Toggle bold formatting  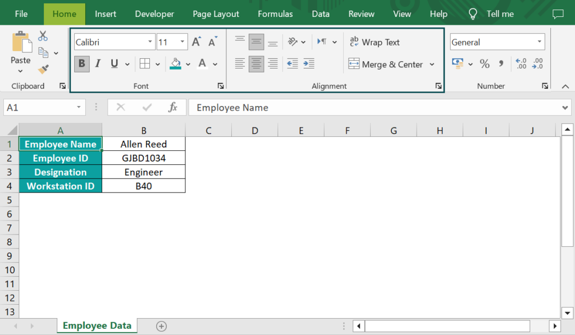(x=81, y=63)
